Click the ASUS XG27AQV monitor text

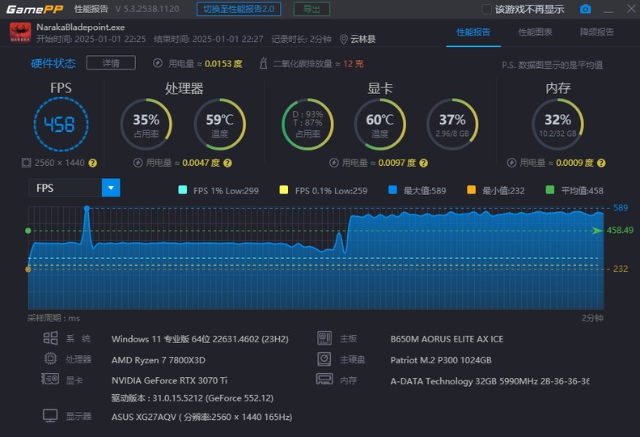coord(201,417)
